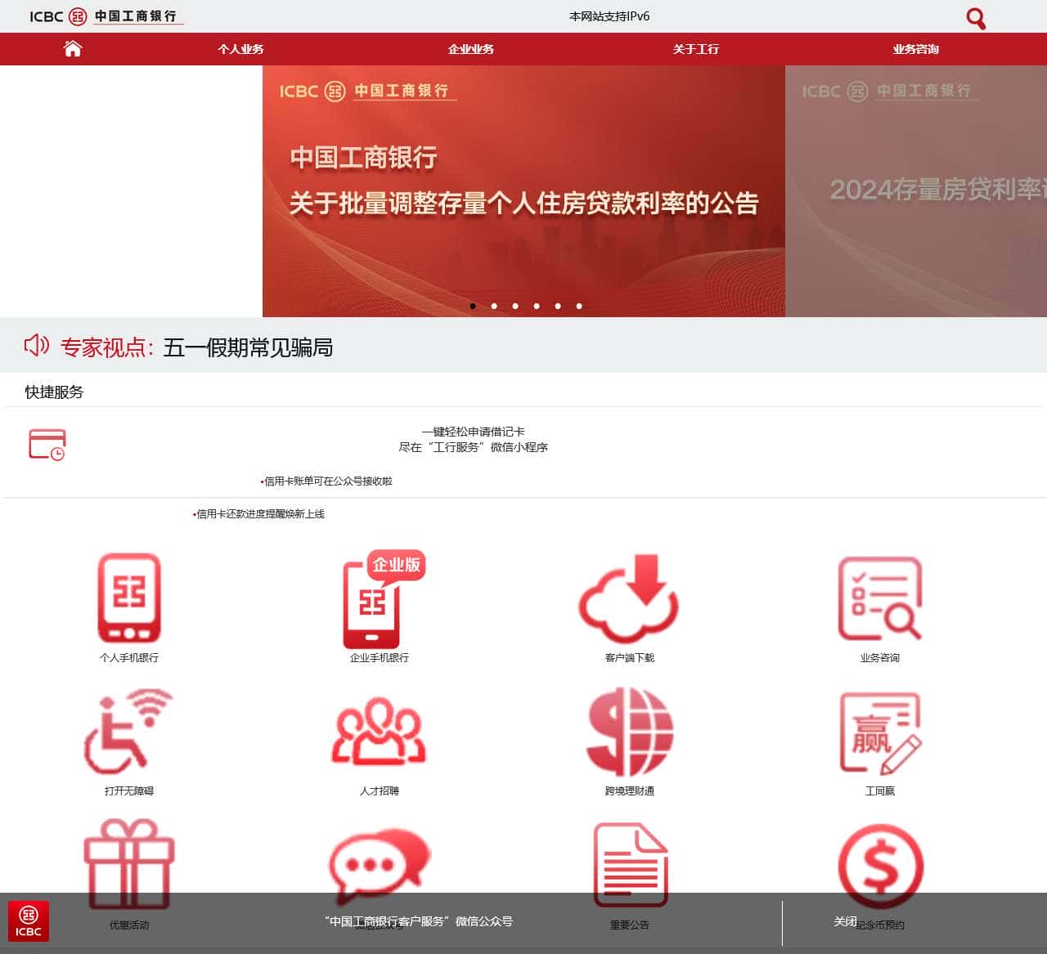This screenshot has height=954, width=1047.
Task: Open the 业务咨询 navigation menu item
Action: click(916, 49)
